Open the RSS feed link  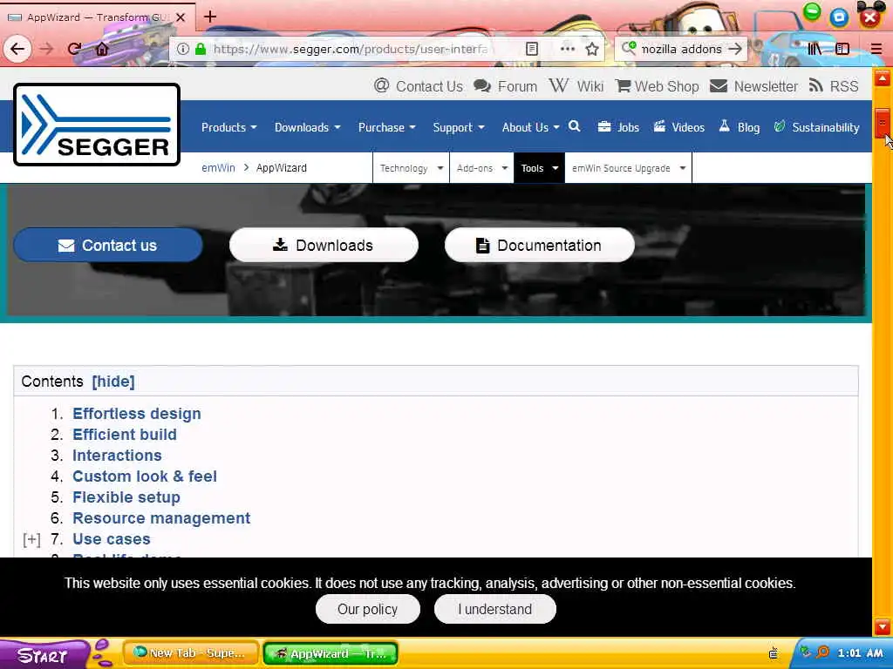pyautogui.click(x=833, y=86)
